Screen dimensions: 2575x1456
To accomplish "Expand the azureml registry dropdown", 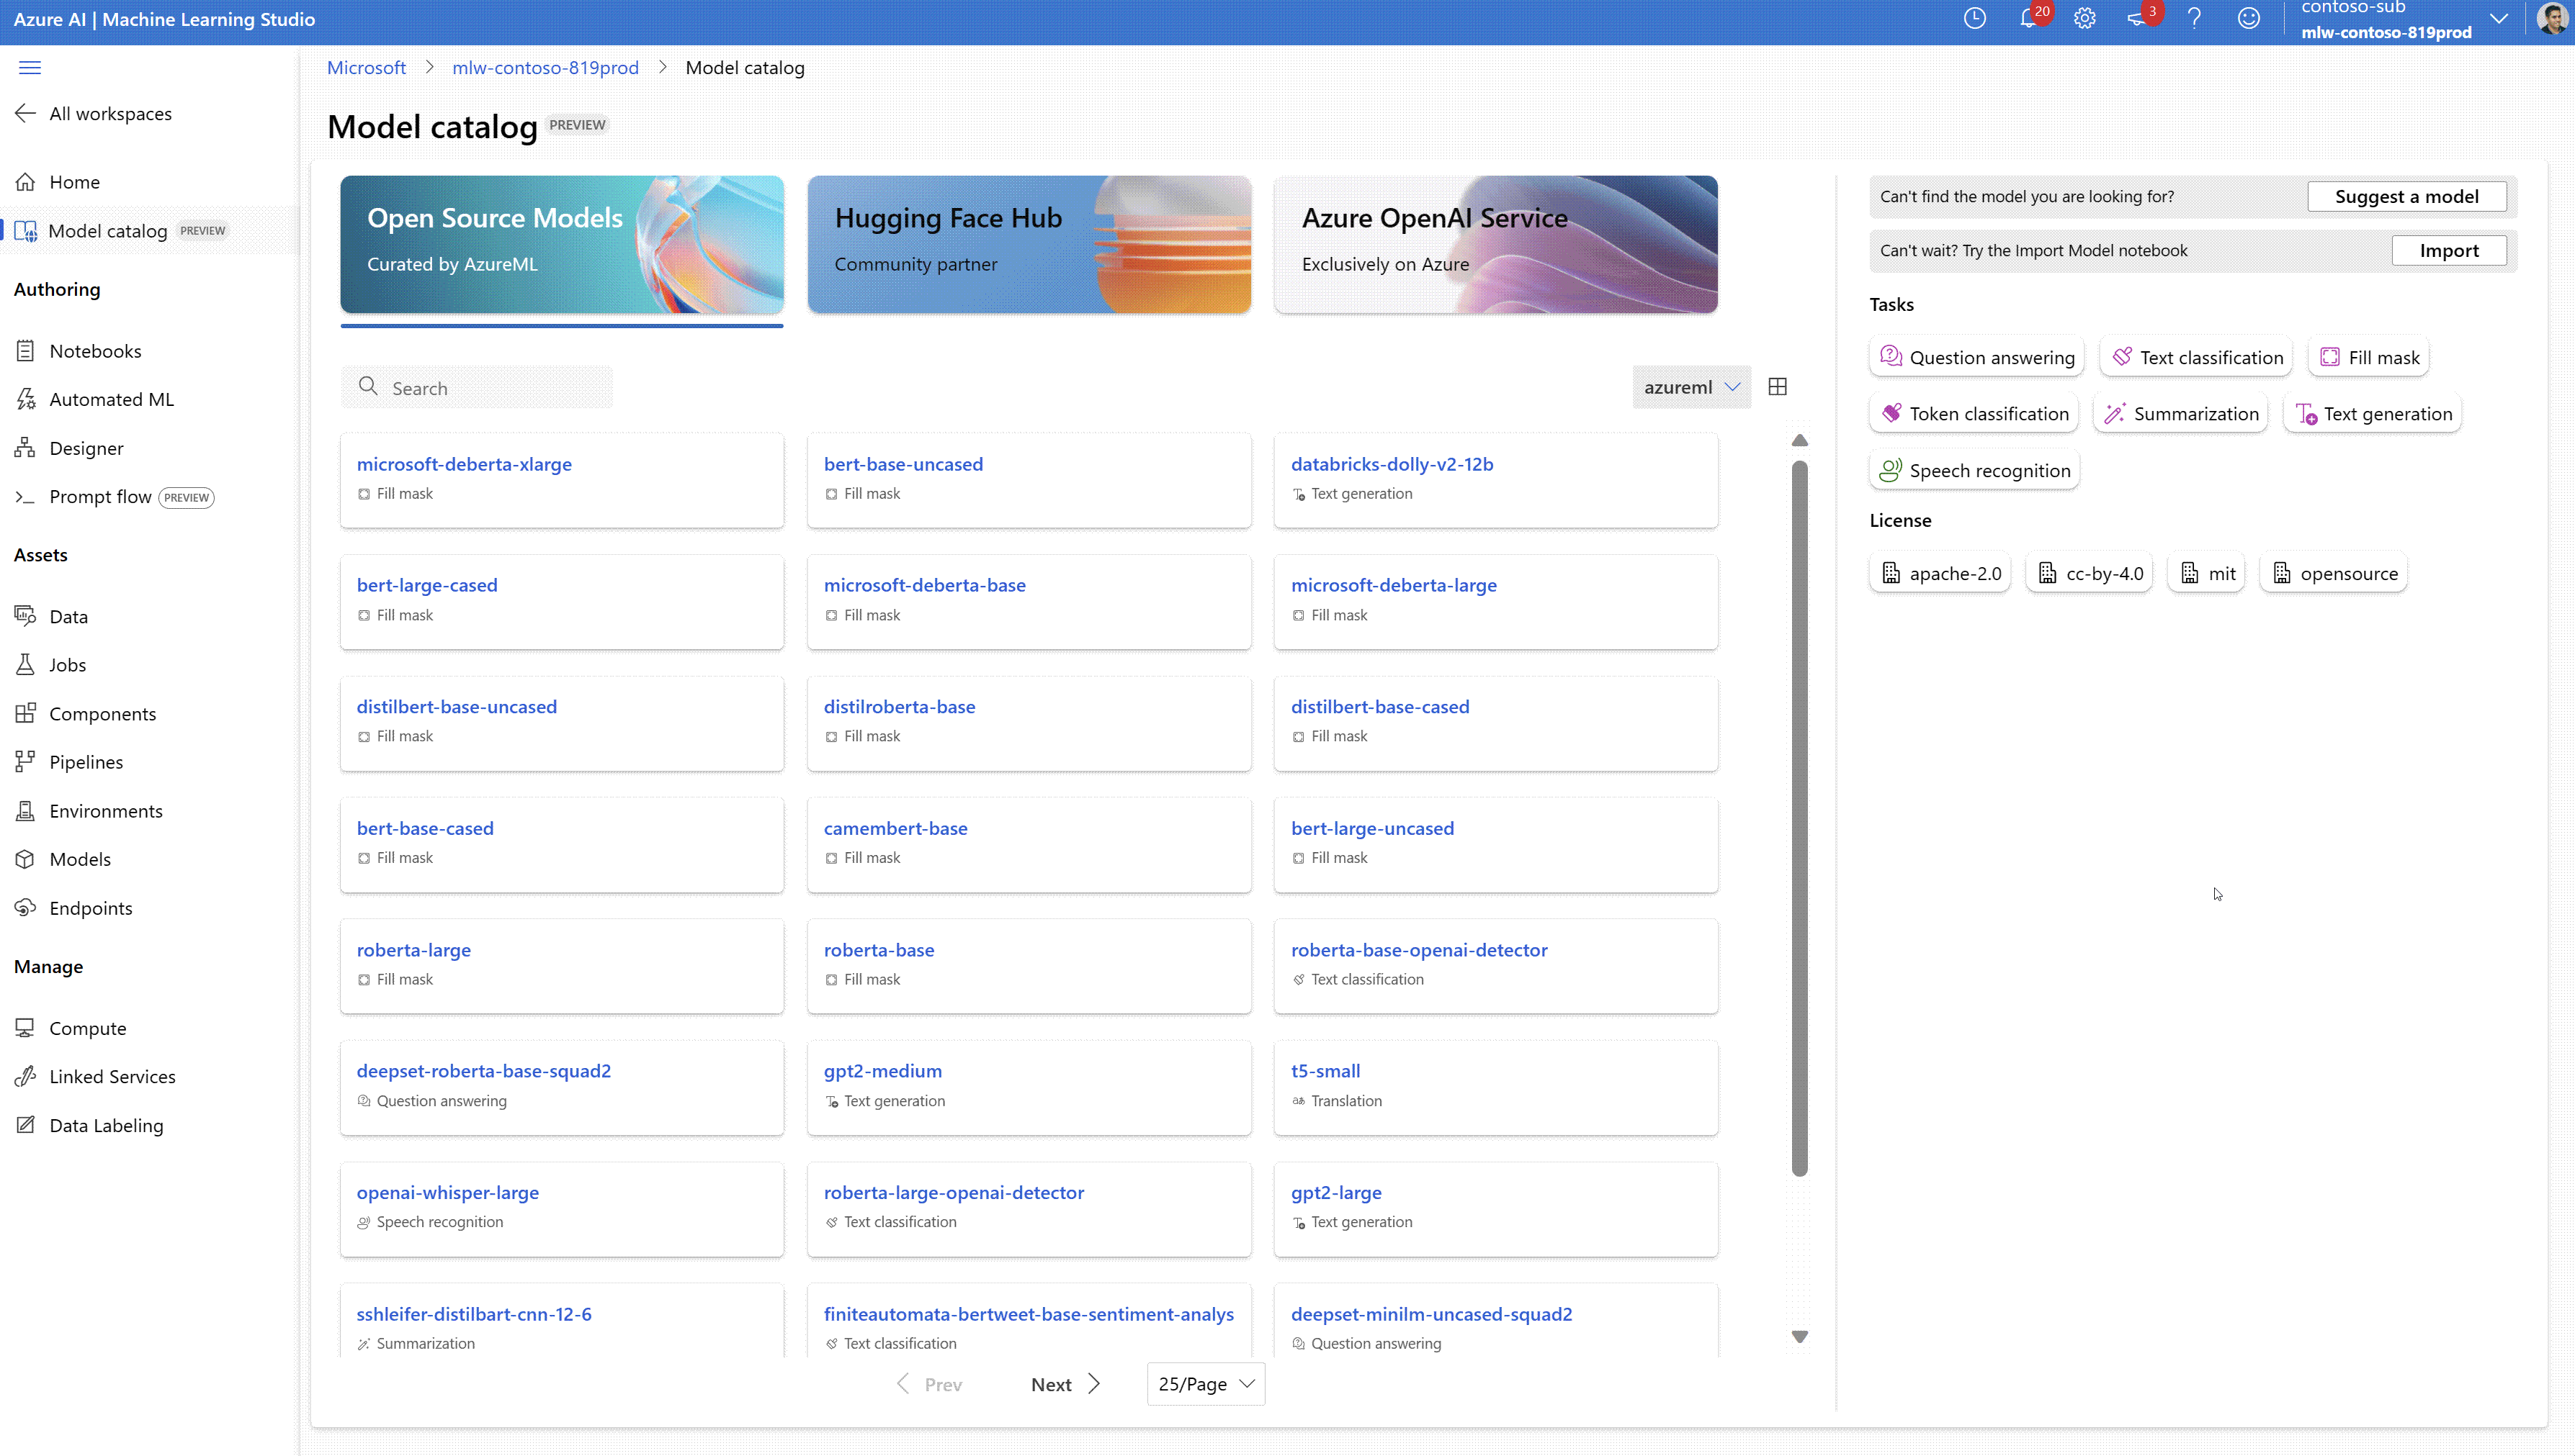I will [x=1691, y=387].
